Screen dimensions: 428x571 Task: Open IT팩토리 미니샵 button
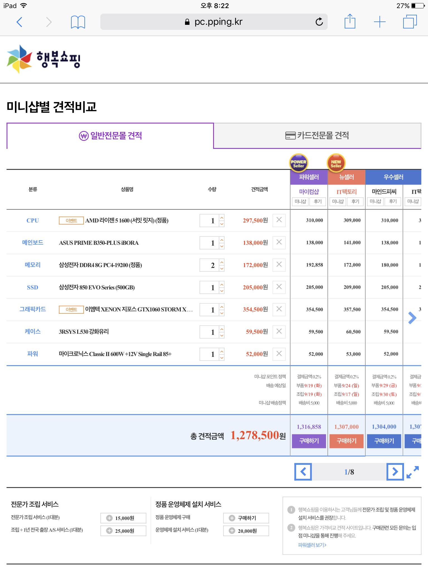[338, 201]
